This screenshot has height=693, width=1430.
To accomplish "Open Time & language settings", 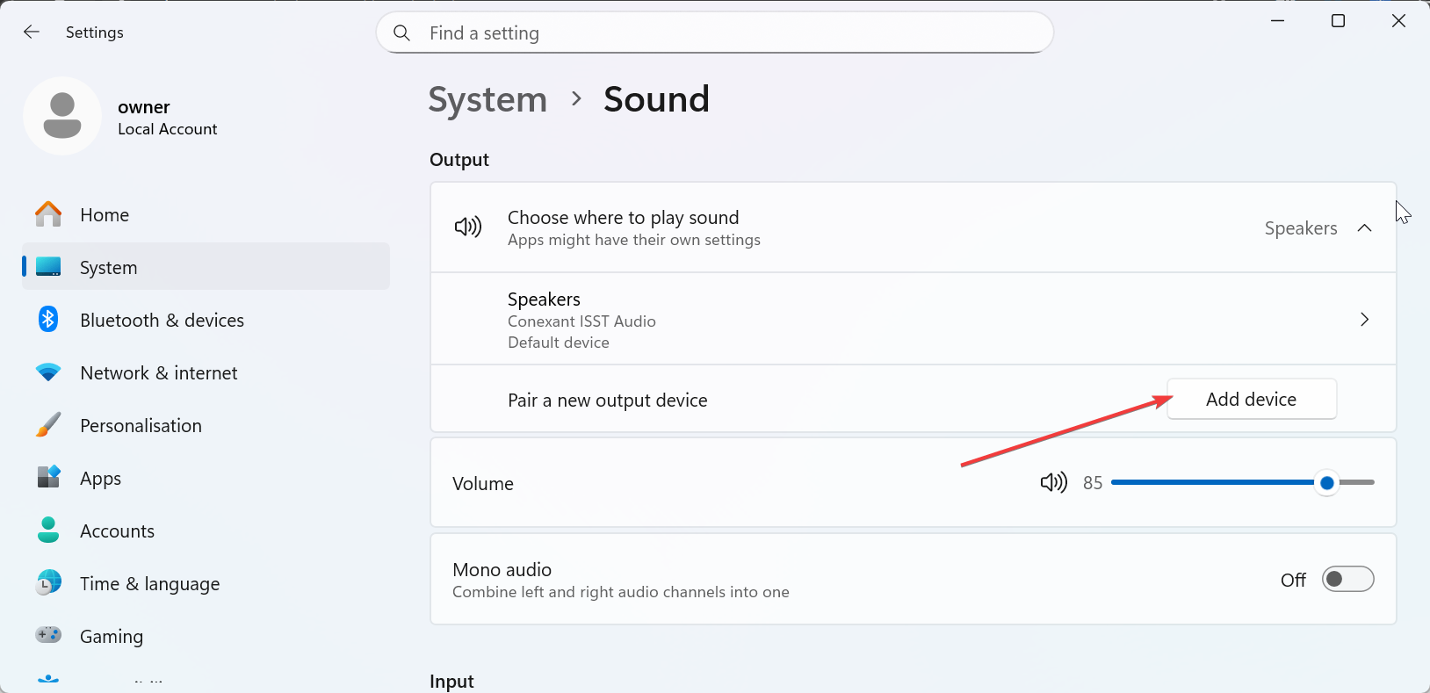I will [149, 584].
